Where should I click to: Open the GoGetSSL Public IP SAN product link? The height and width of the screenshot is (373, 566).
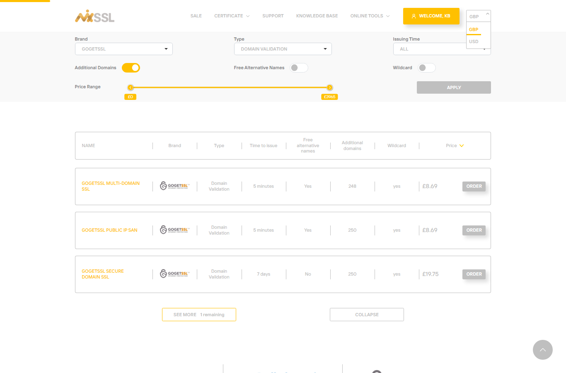point(109,230)
